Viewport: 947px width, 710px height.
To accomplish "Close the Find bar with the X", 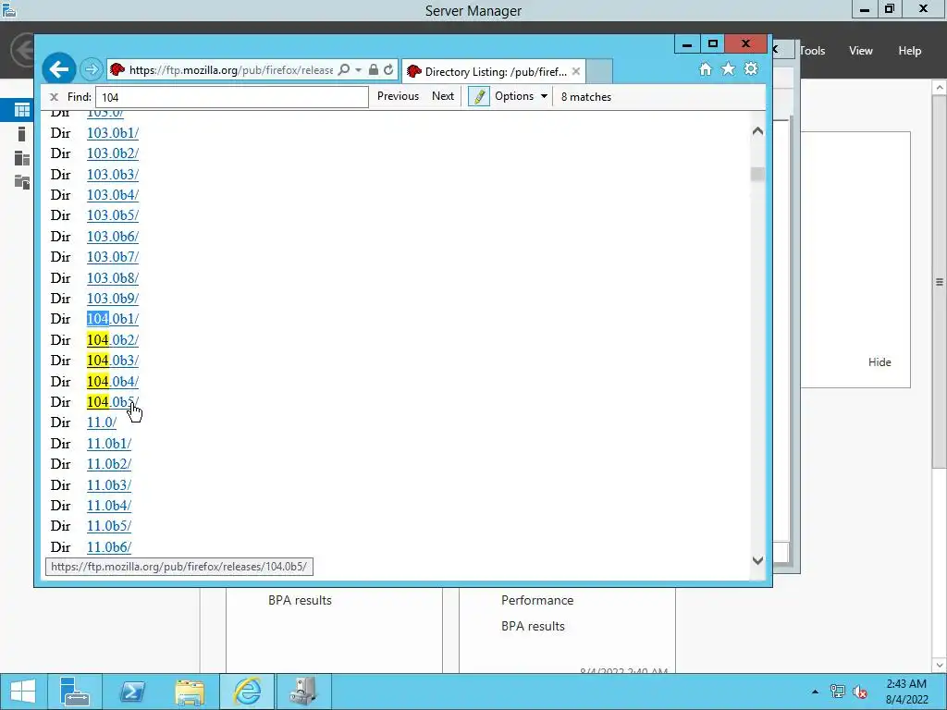I will (x=54, y=96).
